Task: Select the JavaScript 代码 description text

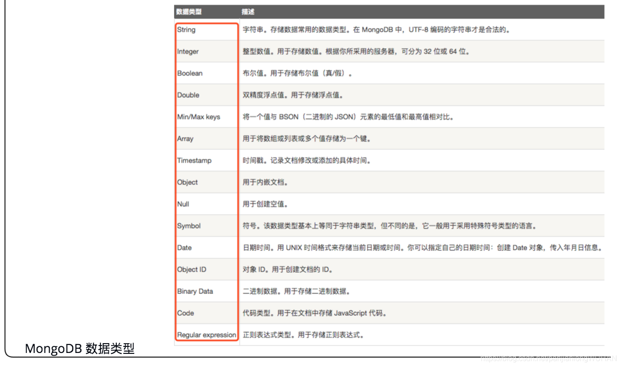Action: [315, 313]
